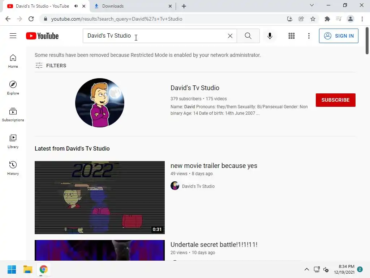Screen dimensions: 370x278
Task: Open File Explorer from taskbar
Action: click(x=27, y=269)
